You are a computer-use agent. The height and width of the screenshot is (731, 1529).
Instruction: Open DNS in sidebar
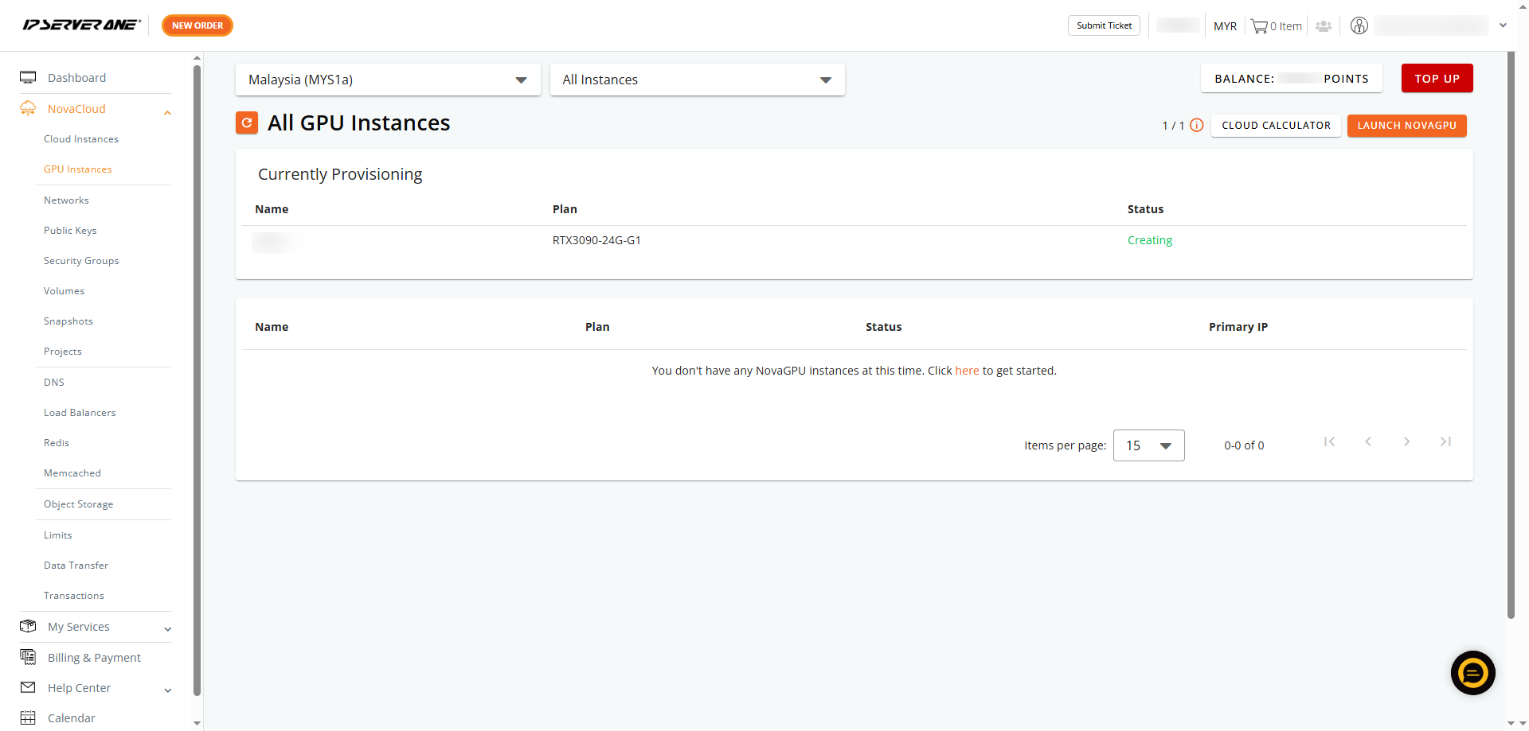click(x=54, y=382)
